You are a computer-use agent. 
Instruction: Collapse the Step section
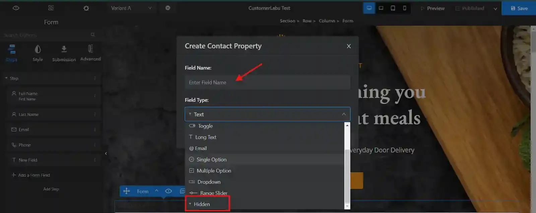6,78
